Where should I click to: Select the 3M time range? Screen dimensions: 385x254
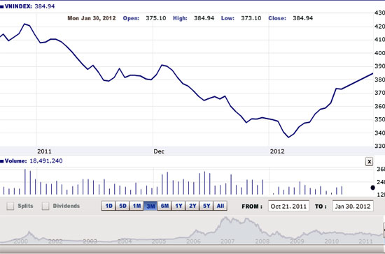150,206
